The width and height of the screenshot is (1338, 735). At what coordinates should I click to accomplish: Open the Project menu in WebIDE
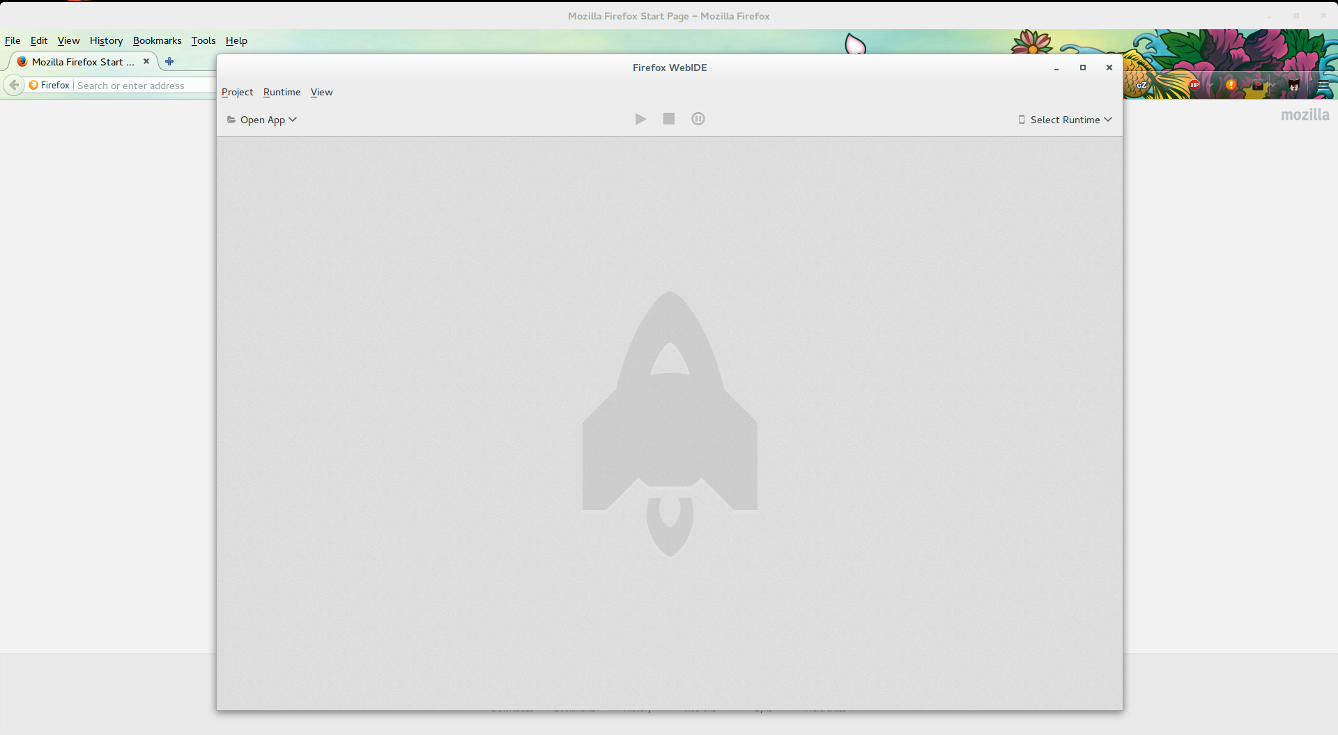pos(237,92)
